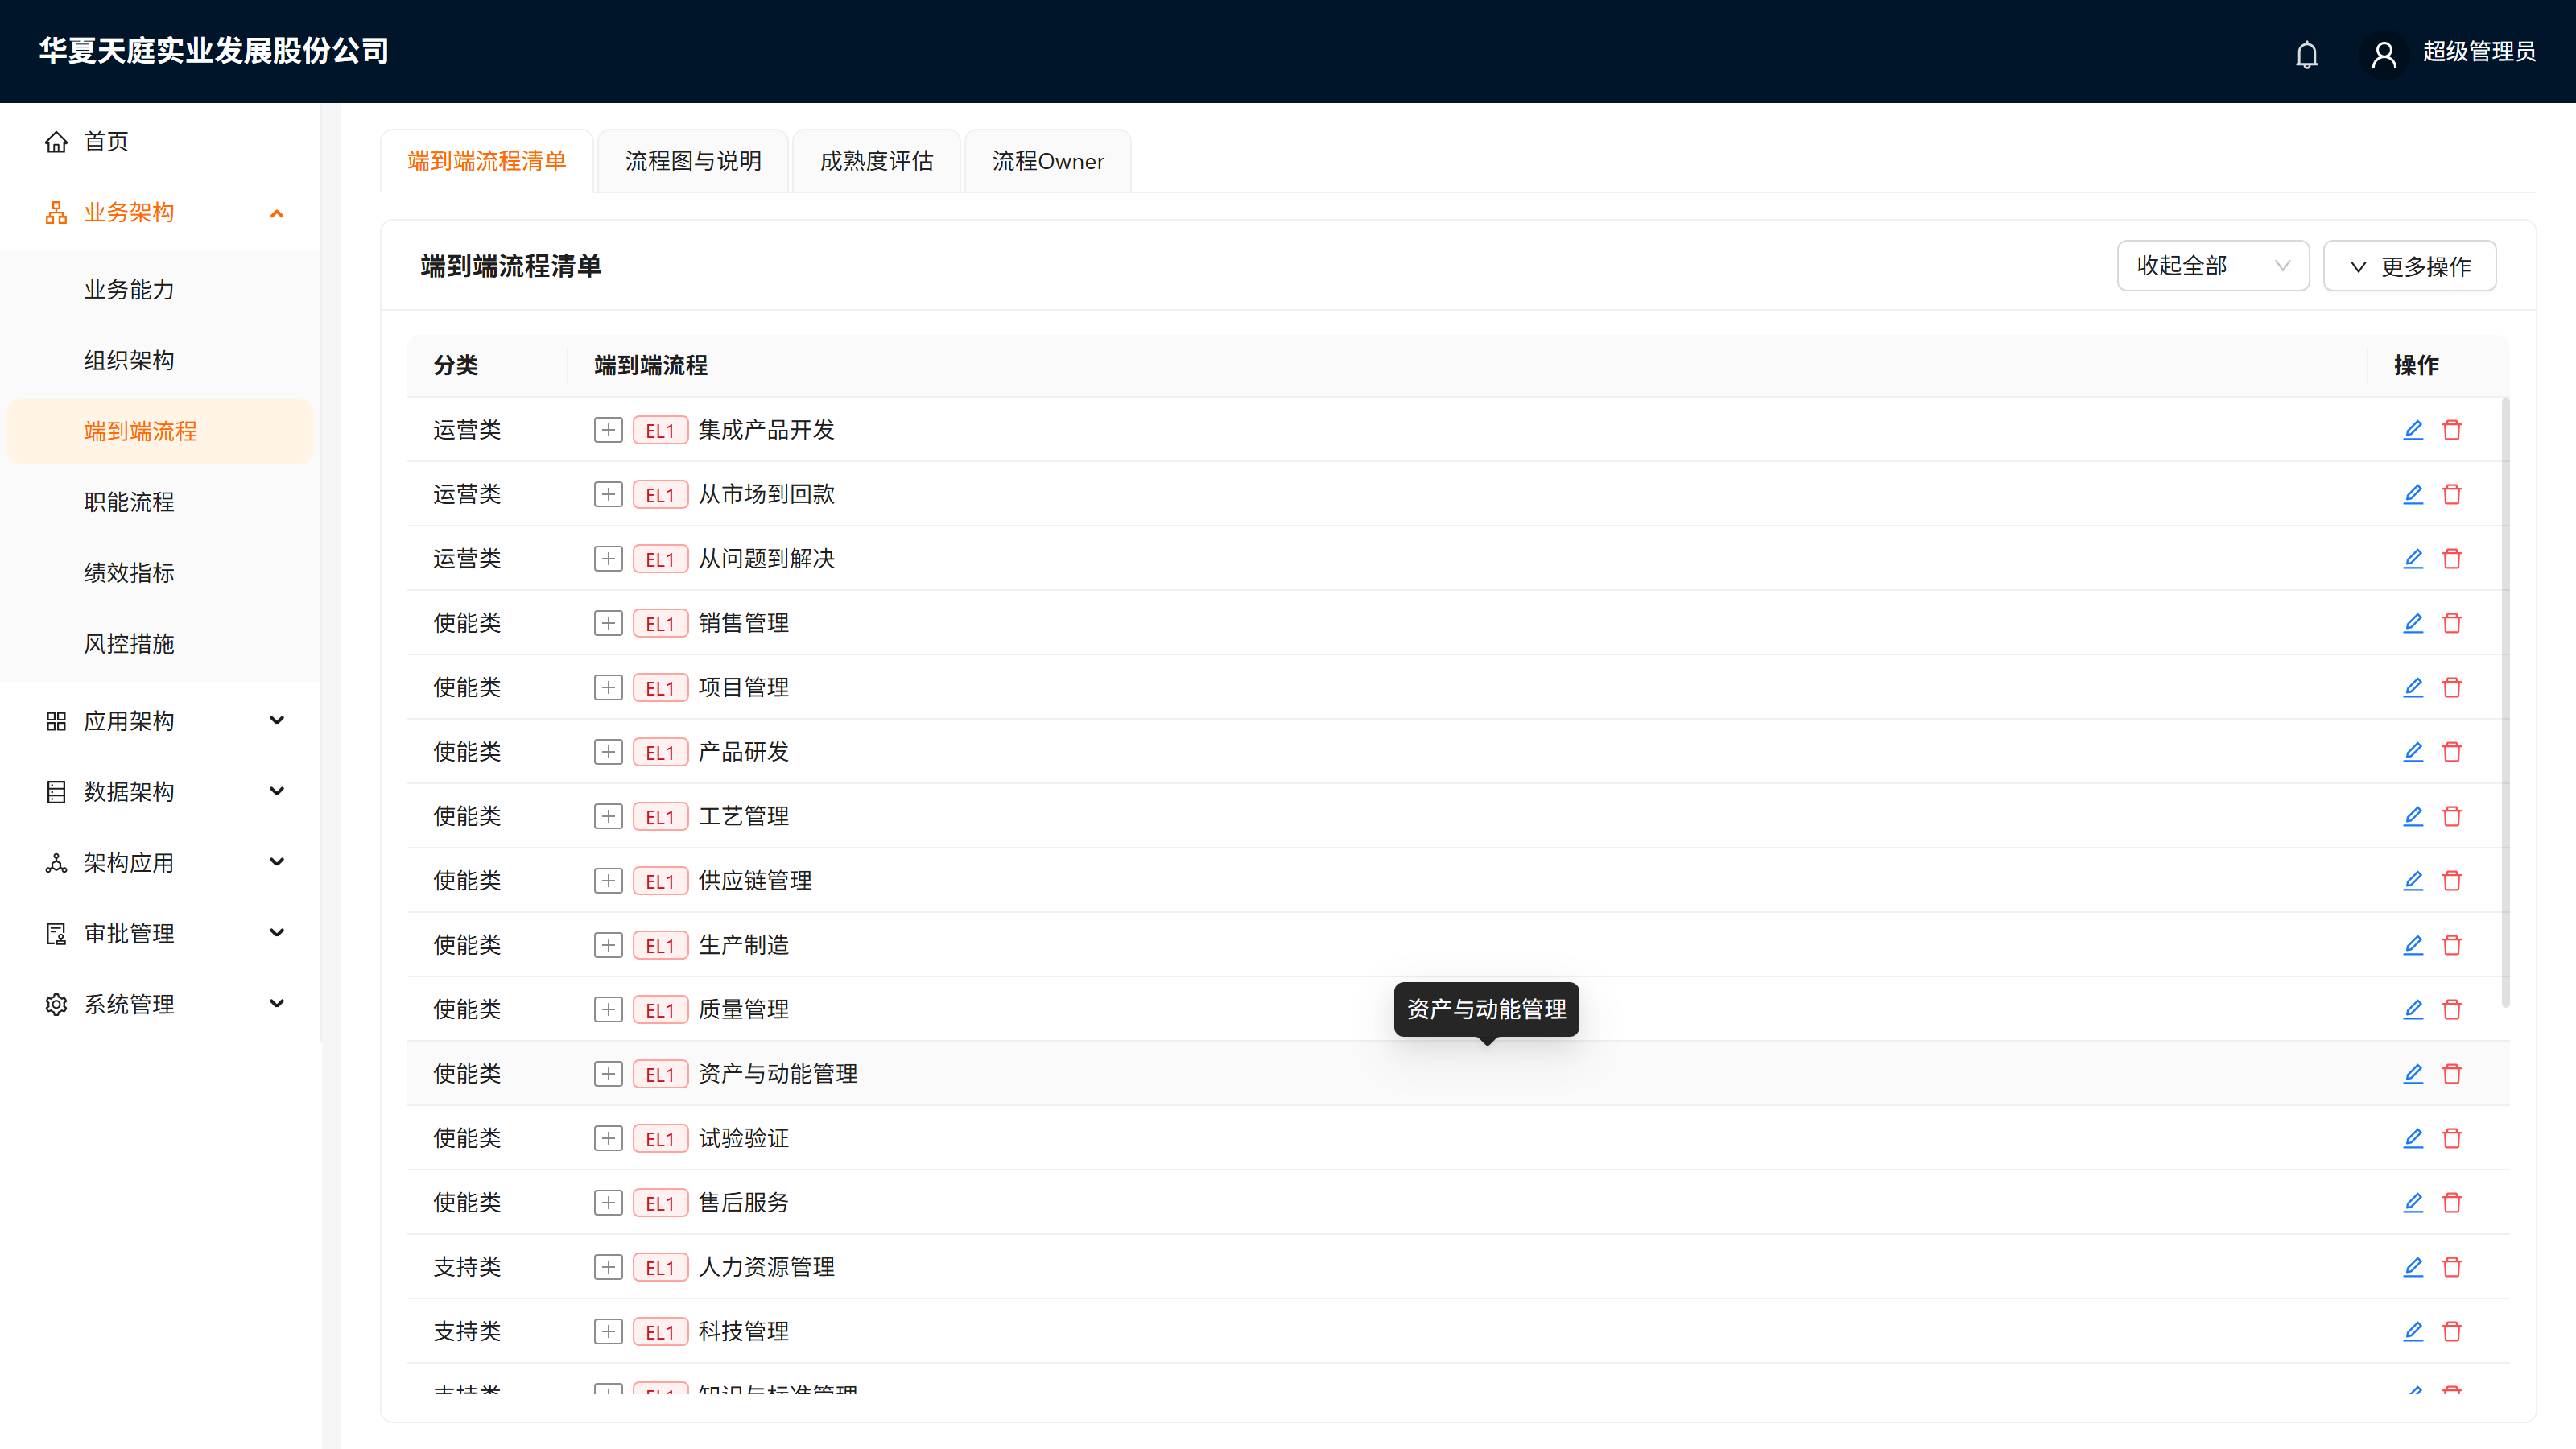Edit the 供应链管理 row
This screenshot has height=1449, width=2576.
pyautogui.click(x=2413, y=881)
